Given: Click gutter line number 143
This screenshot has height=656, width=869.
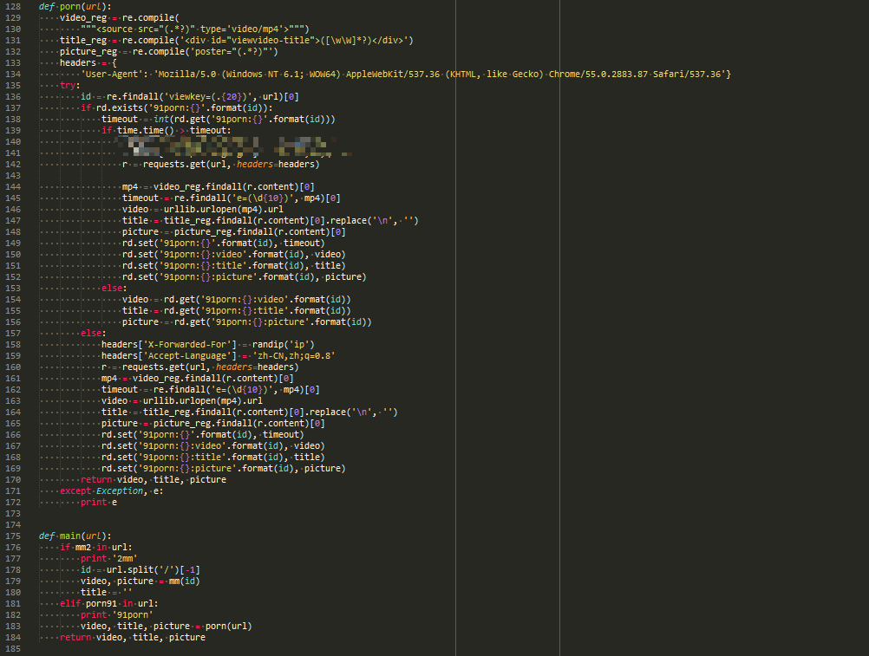Looking at the screenshot, I should point(13,176).
